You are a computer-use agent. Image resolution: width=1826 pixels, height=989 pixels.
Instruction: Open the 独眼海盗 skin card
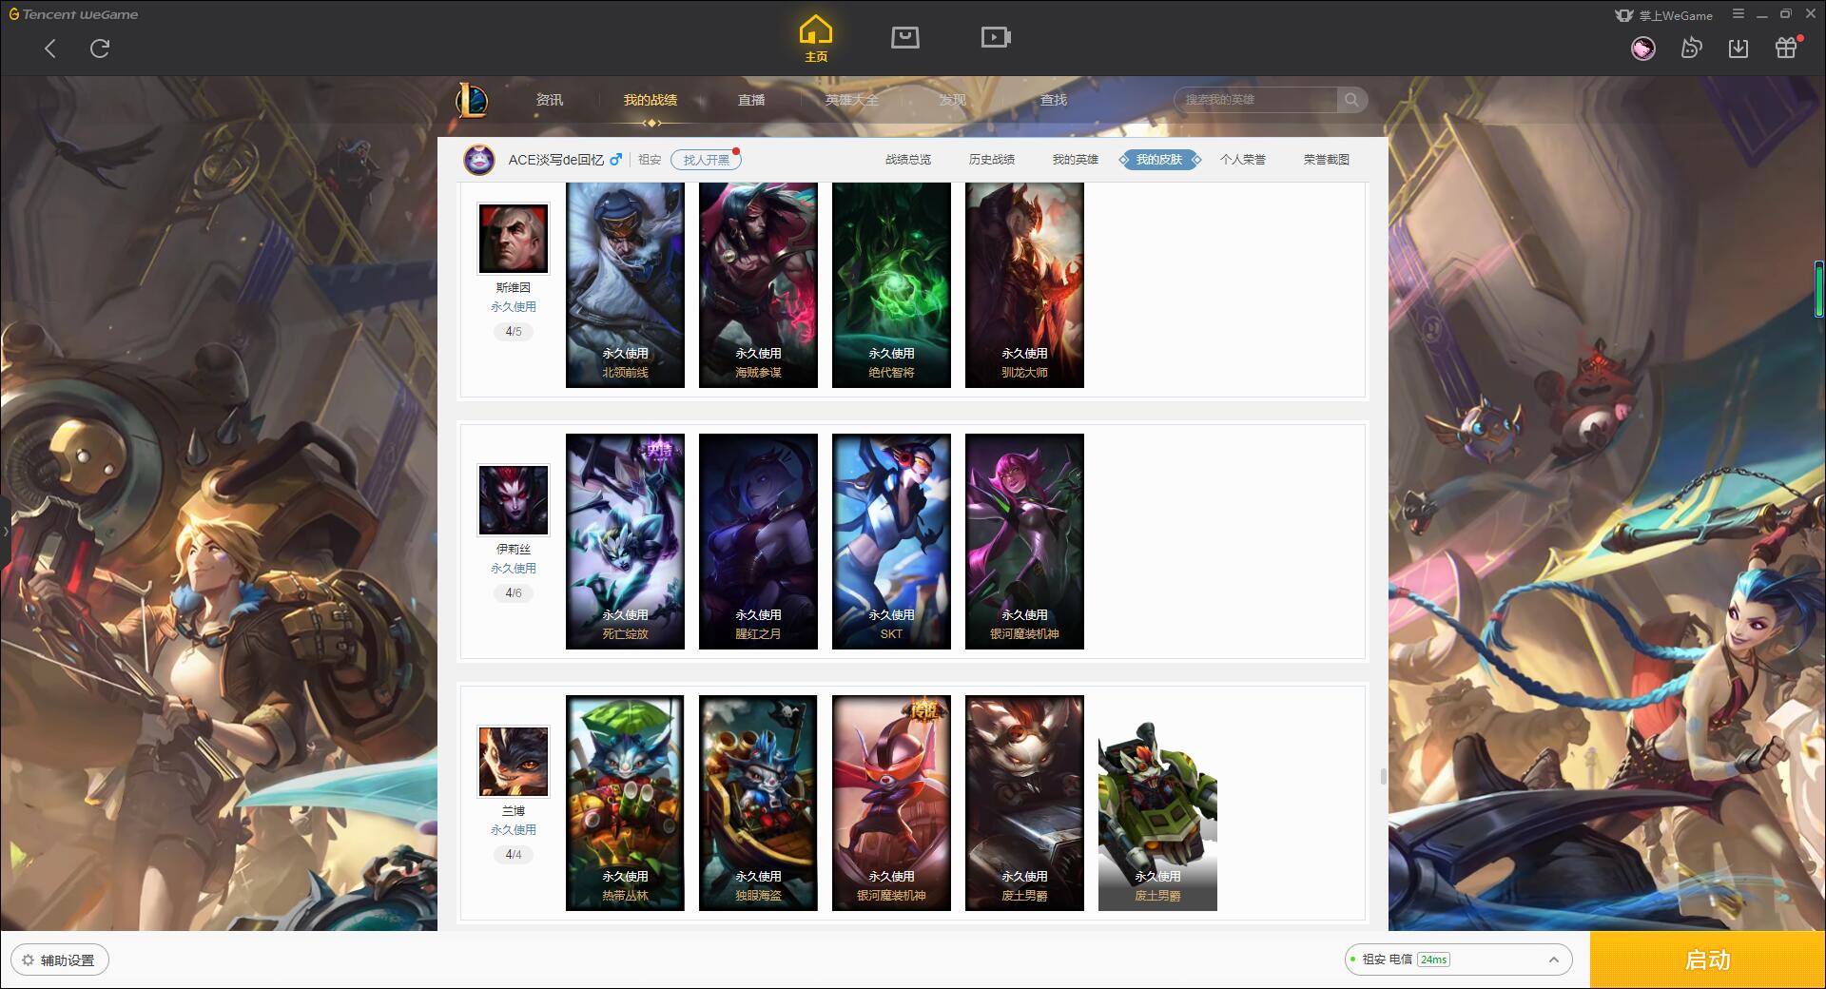(758, 803)
